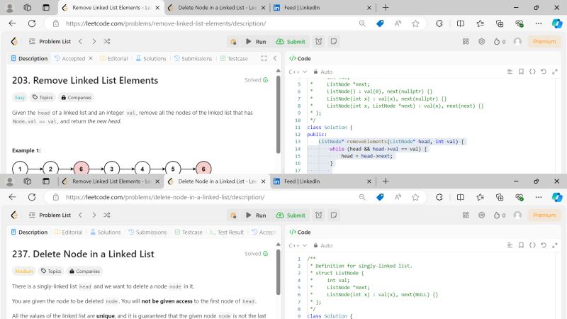567x319 pixels.
Task: Open C++ language dropdown in bottom editor
Action: point(298,245)
